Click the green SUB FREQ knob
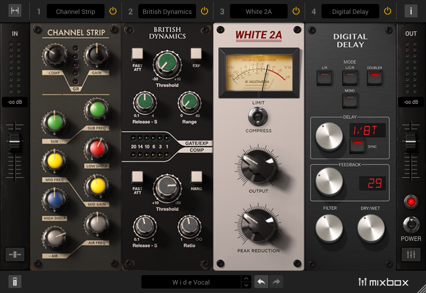Image resolution: width=426 pixels, height=293 pixels. [97, 109]
